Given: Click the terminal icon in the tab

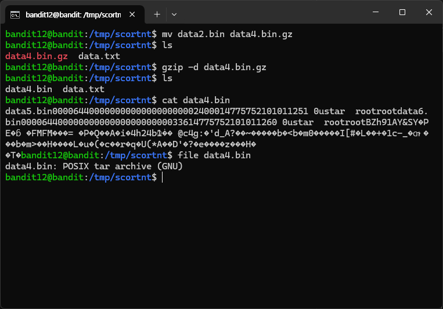Looking at the screenshot, I should (x=15, y=14).
